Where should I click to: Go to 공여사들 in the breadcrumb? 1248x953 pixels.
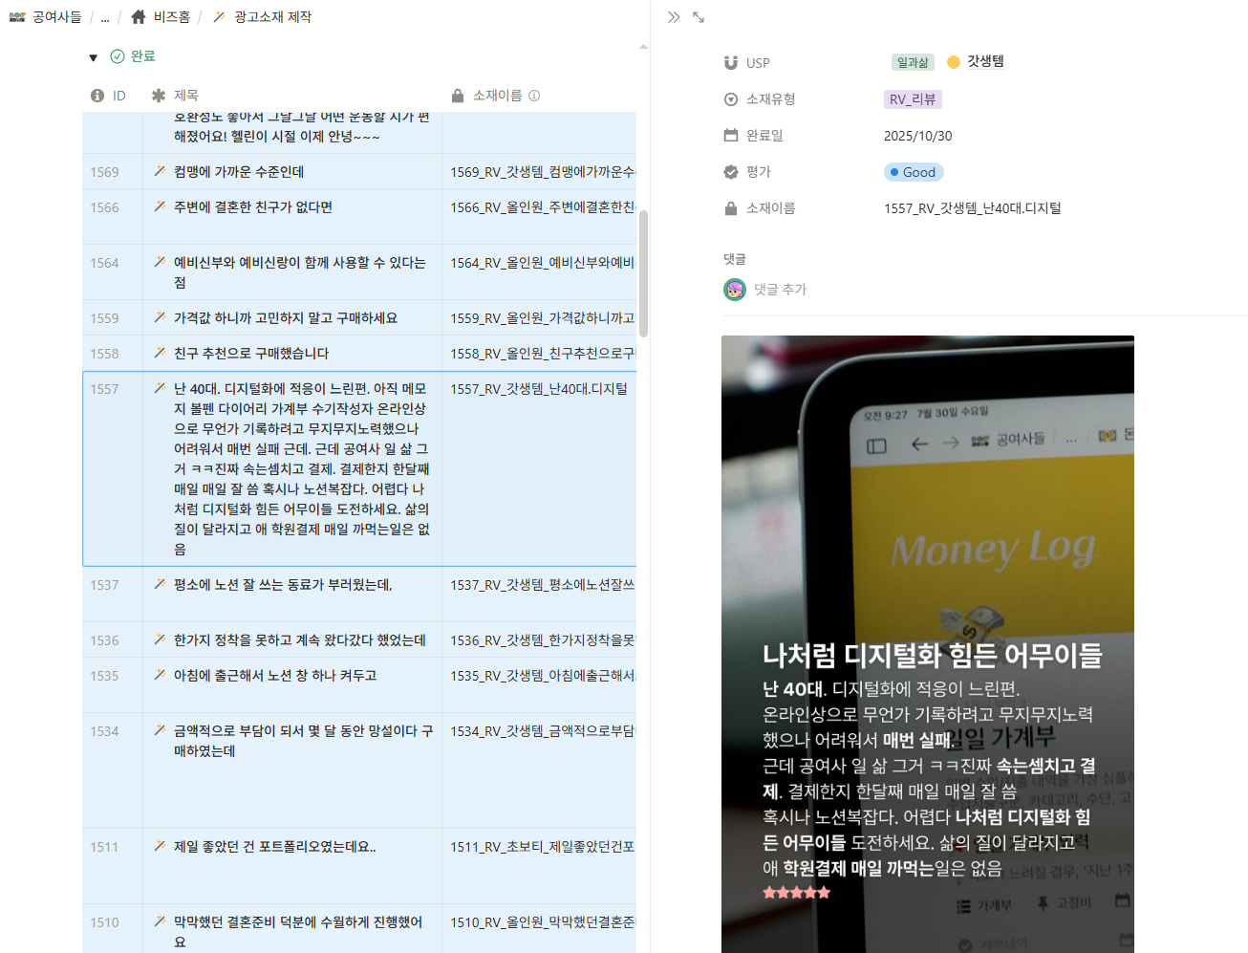point(57,17)
